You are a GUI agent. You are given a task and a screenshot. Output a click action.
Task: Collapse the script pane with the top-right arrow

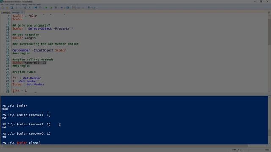point(269,12)
